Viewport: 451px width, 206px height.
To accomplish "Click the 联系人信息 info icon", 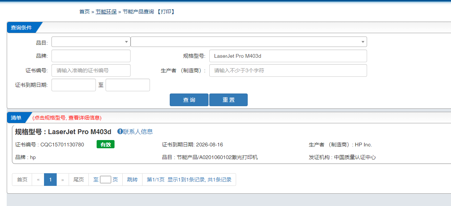I will 120,131.
